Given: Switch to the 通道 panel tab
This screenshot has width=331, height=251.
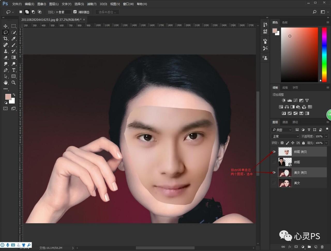Looking at the screenshot, I should (x=285, y=122).
